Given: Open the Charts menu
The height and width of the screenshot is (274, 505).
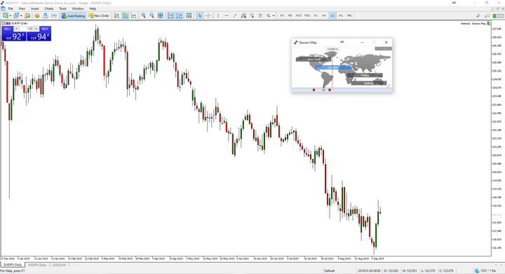Looking at the screenshot, I should (49, 8).
